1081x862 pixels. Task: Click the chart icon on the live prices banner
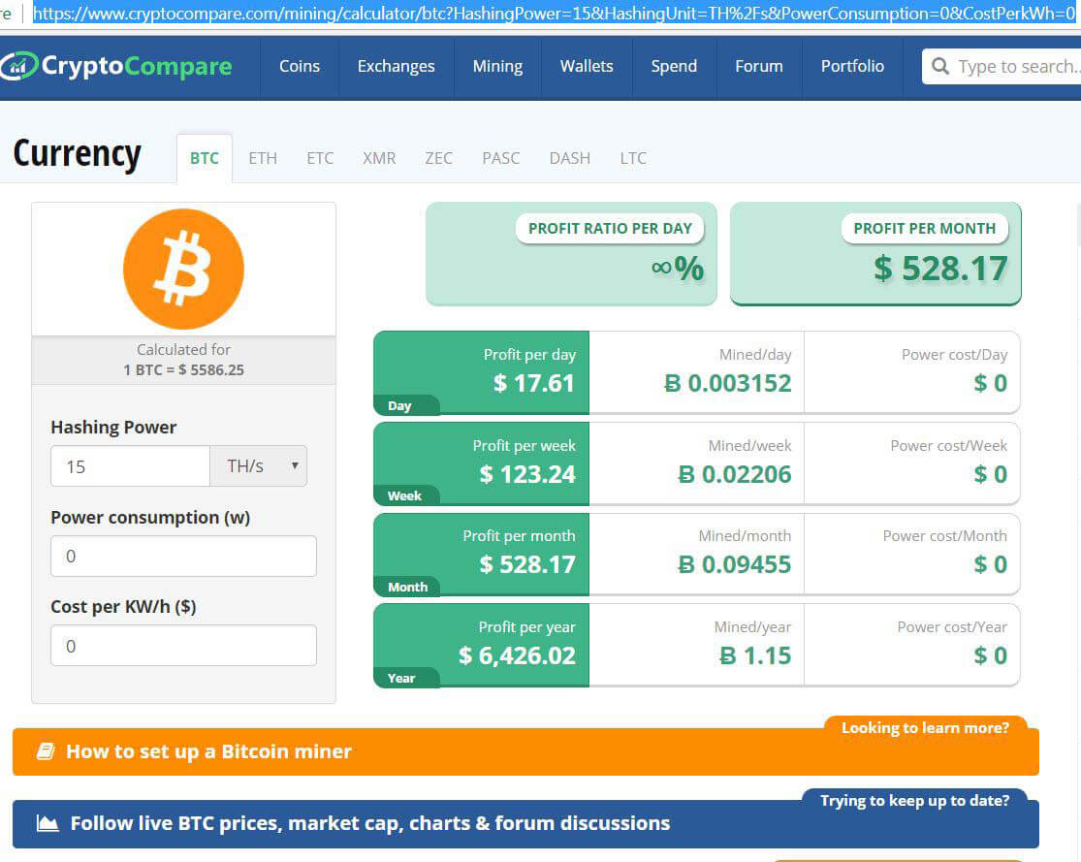46,823
